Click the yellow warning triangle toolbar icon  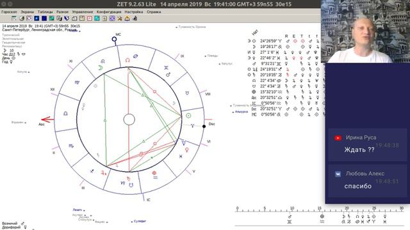pyautogui.click(x=127, y=19)
